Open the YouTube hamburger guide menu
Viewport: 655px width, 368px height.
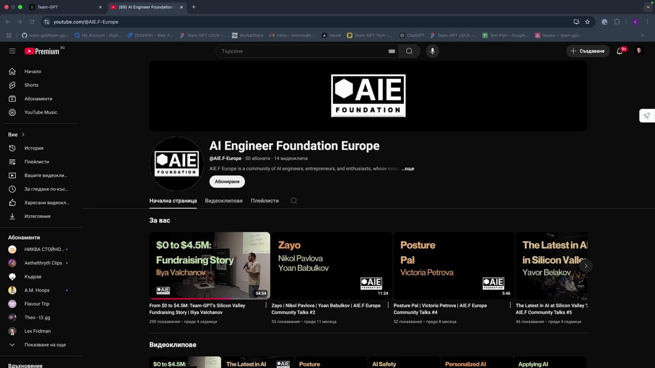12,51
